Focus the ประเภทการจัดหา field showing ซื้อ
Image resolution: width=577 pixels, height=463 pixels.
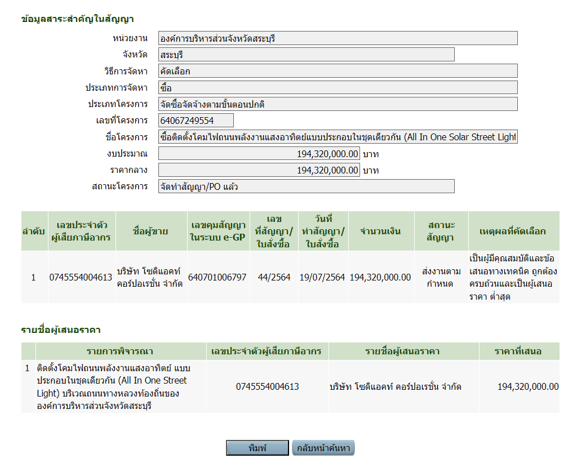tap(338, 88)
